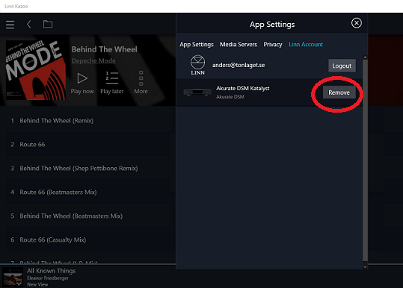Click the Eleanor Friedberger artist name
Image resolution: width=403 pixels, height=288 pixels.
tap(48, 278)
